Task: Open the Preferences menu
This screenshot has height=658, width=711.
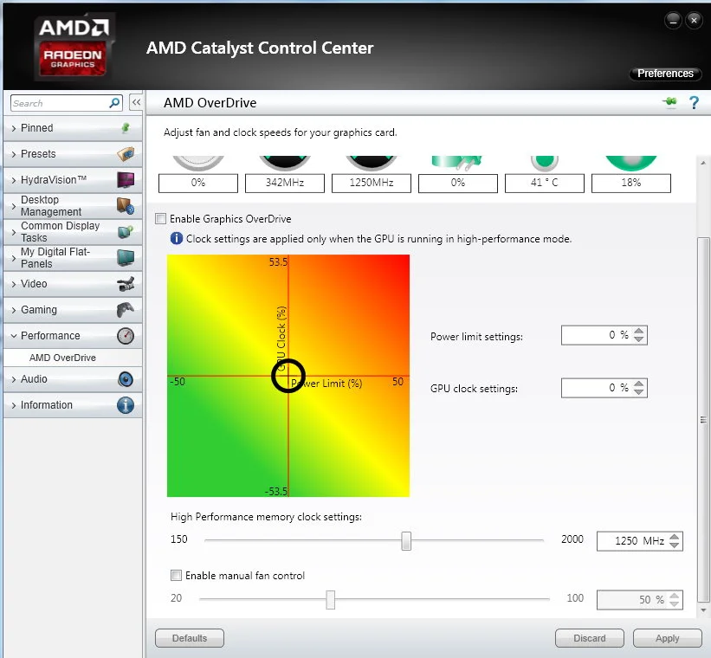Action: [665, 74]
